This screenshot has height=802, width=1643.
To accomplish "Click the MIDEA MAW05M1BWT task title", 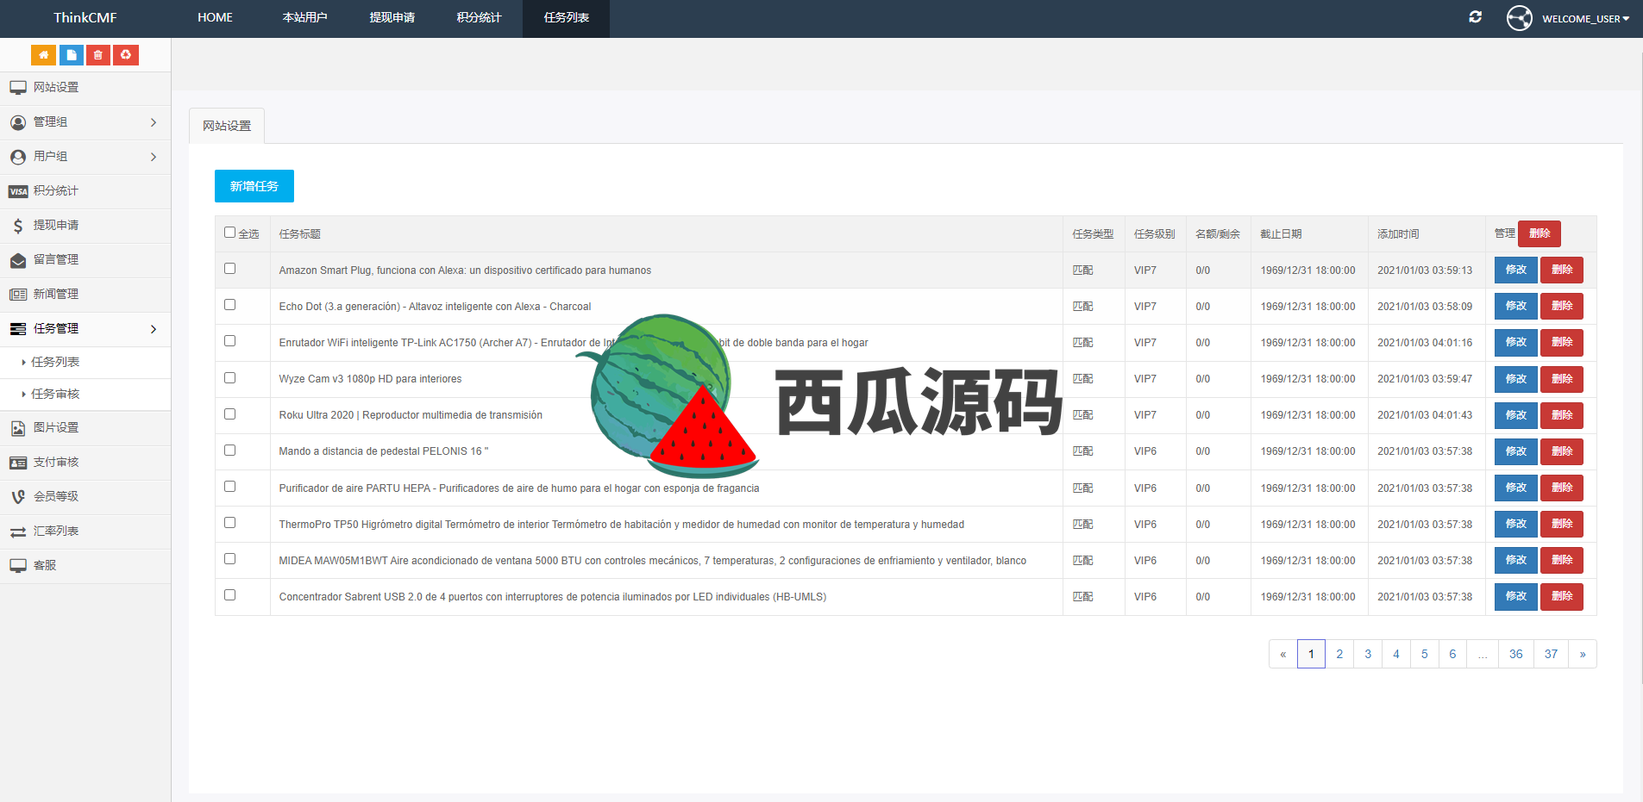I will pyautogui.click(x=653, y=561).
